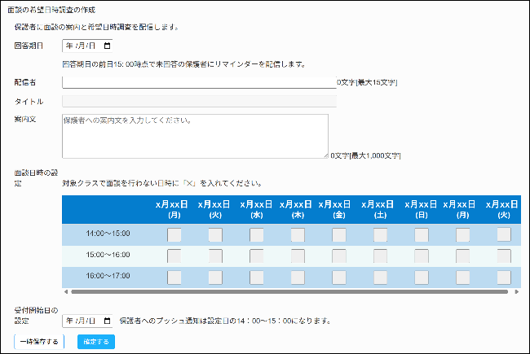Tick 15:00～16:00 box in the (木) column
530x354 pixels.
tap(298, 256)
